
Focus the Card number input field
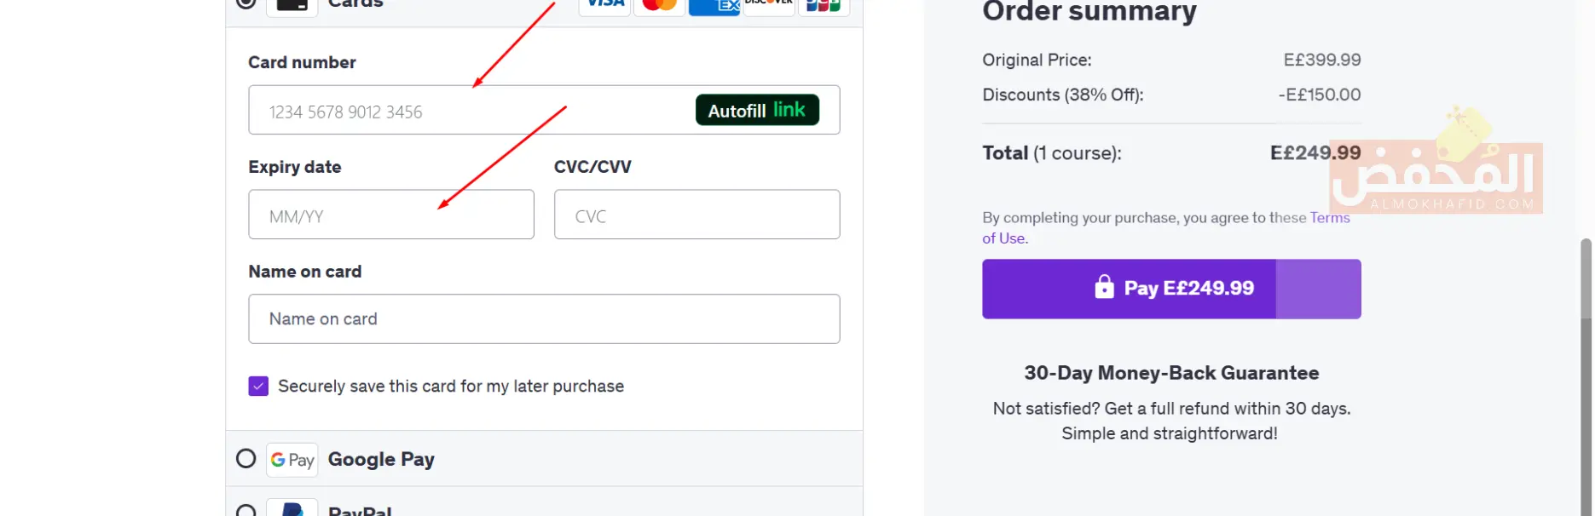[544, 110]
